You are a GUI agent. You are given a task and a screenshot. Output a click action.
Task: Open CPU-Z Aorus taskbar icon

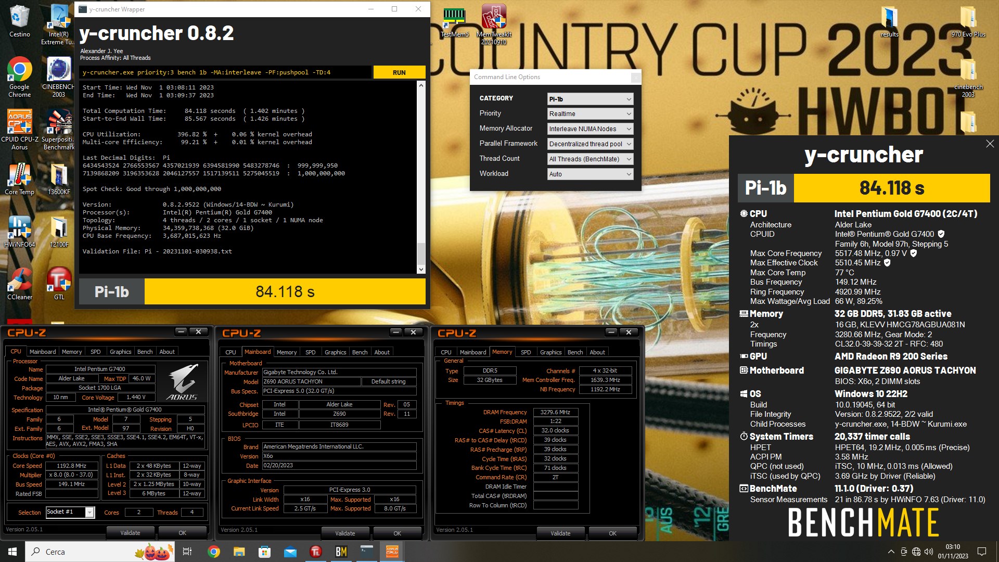click(x=392, y=552)
